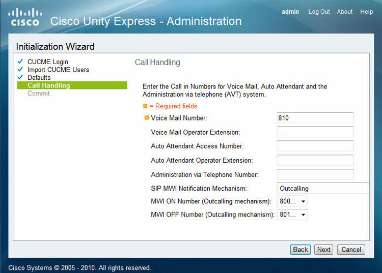Click the 'Enter the Call in Numbers' instruction text

click(235, 90)
